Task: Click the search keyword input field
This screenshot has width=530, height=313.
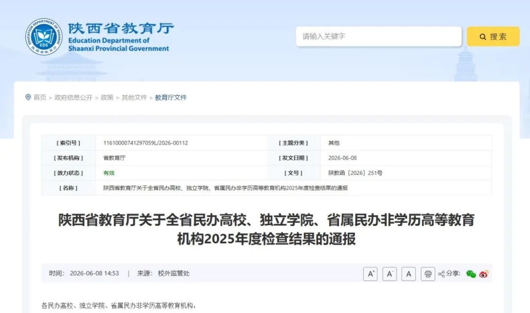Action: tap(378, 36)
